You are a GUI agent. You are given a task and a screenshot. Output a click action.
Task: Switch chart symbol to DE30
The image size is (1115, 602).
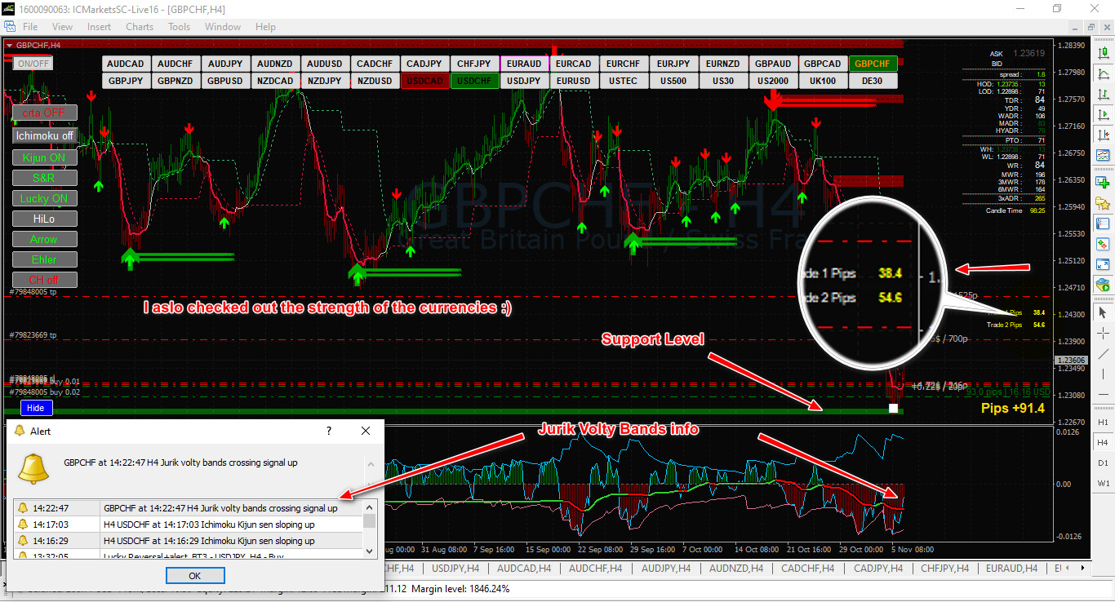point(873,81)
